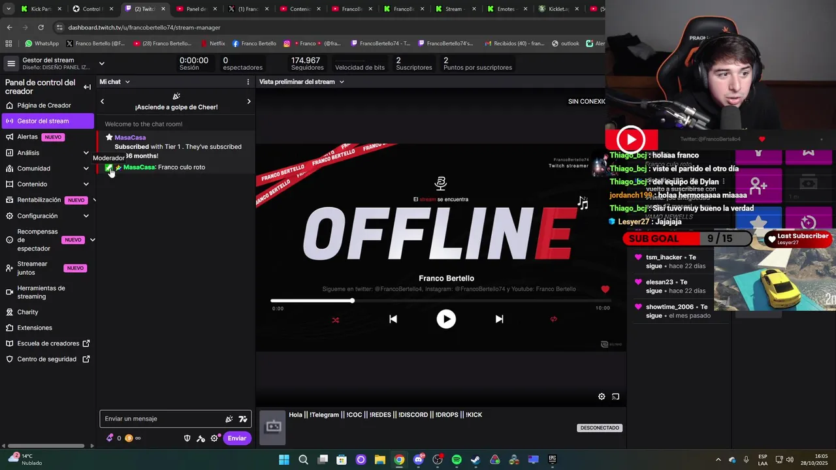Open chat settings gear next to Enviar

(214, 438)
